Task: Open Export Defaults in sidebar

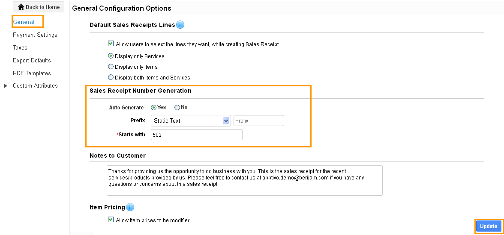Action: coord(32,60)
